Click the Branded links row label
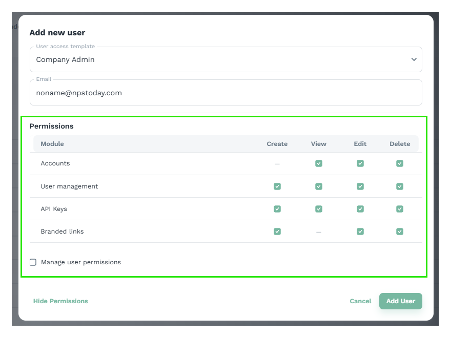 click(x=62, y=231)
